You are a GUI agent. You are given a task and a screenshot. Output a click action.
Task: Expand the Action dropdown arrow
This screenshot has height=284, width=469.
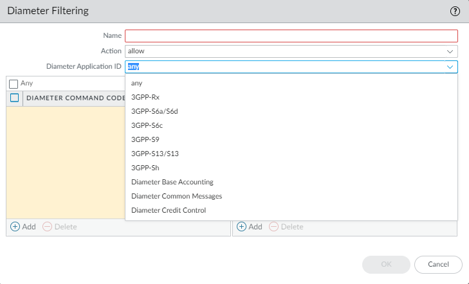click(450, 51)
